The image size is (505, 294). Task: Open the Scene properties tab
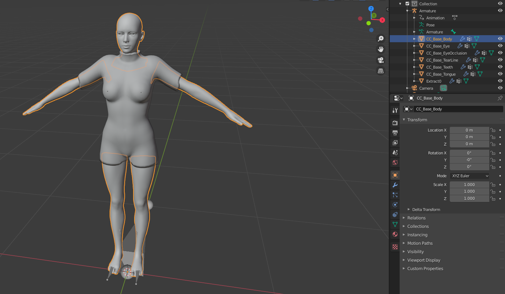(395, 152)
